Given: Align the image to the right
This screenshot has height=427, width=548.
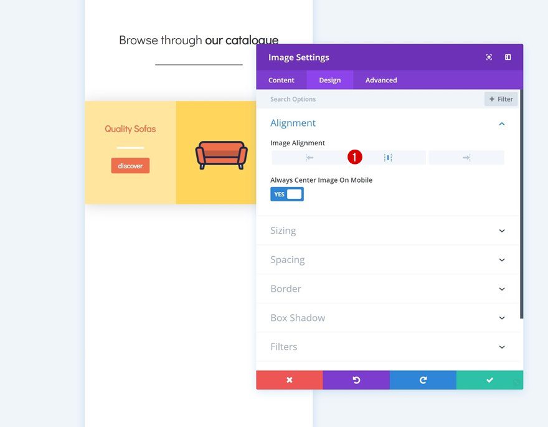Looking at the screenshot, I should tap(466, 158).
